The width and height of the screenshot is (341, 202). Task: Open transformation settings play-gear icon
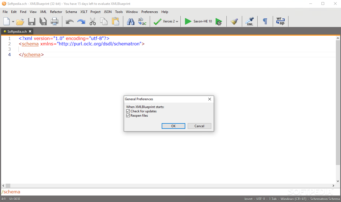(219, 22)
